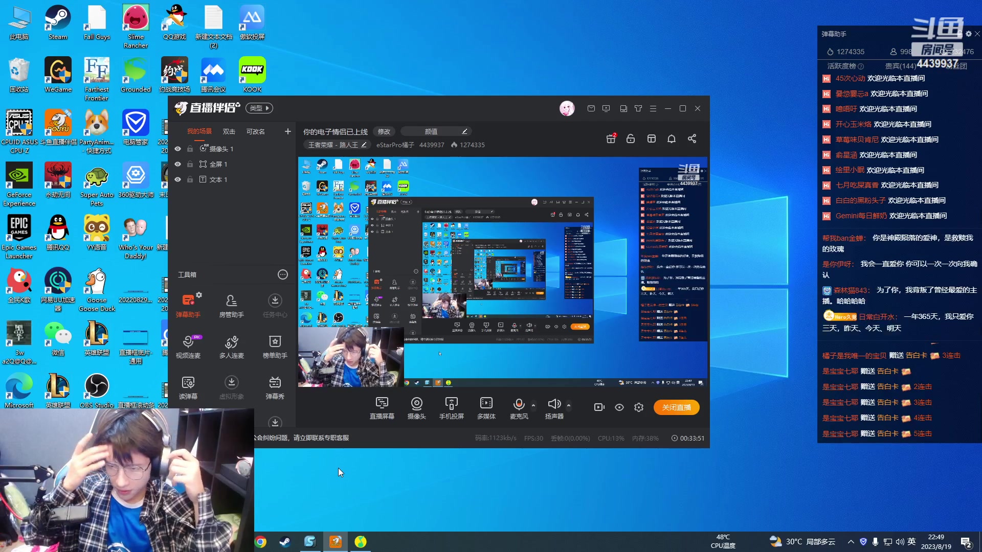Open 读弹幕 tool
The width and height of the screenshot is (982, 552).
[188, 387]
